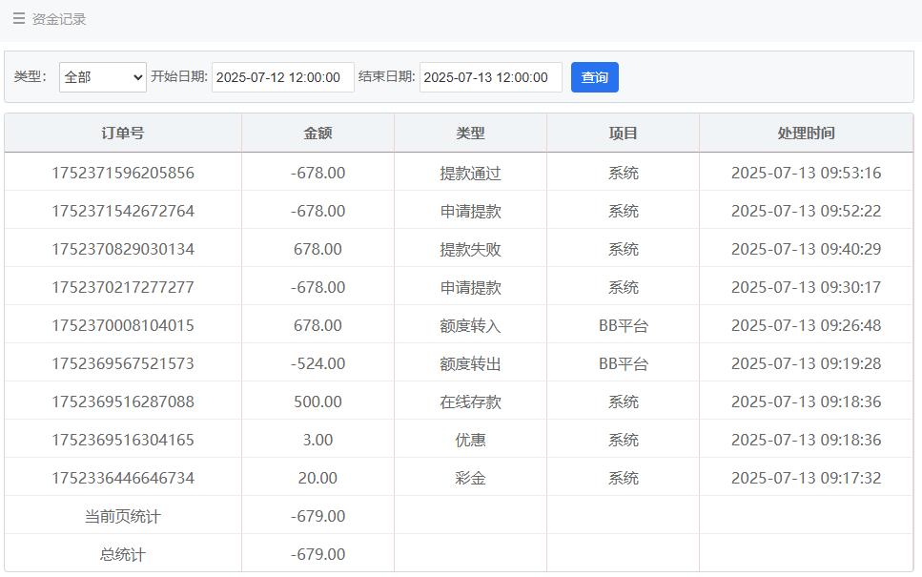
Task: Click the 开始日期 date input field
Action: (282, 77)
